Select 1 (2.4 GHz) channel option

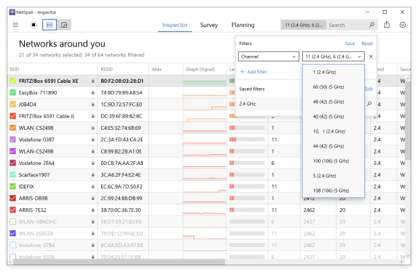pyautogui.click(x=333, y=72)
